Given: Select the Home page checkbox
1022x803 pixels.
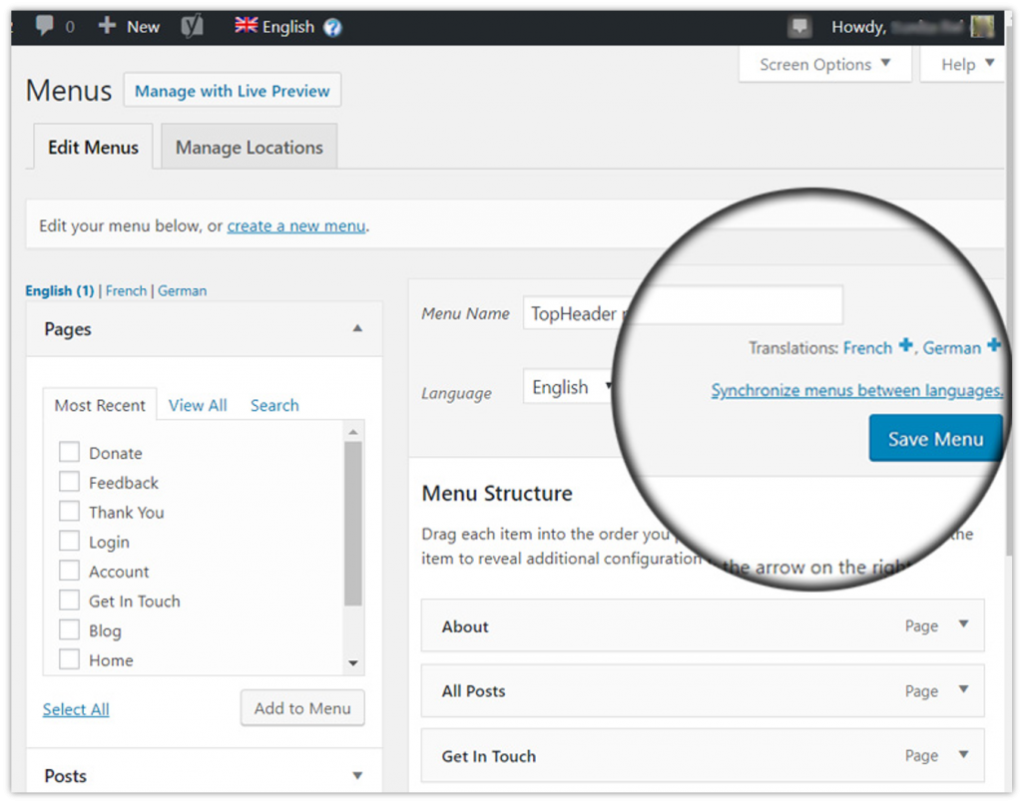Looking at the screenshot, I should tap(69, 659).
